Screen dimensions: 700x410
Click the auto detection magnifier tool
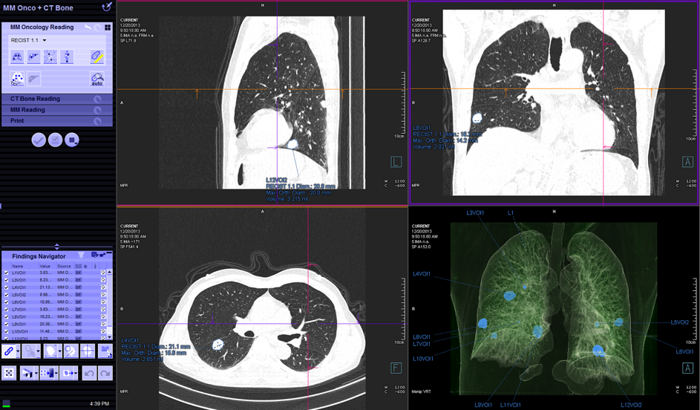pyautogui.click(x=97, y=79)
